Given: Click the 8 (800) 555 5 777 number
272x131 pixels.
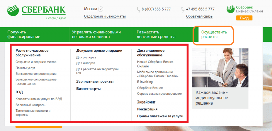Looking at the screenshot, I should pyautogui.click(x=156, y=9).
